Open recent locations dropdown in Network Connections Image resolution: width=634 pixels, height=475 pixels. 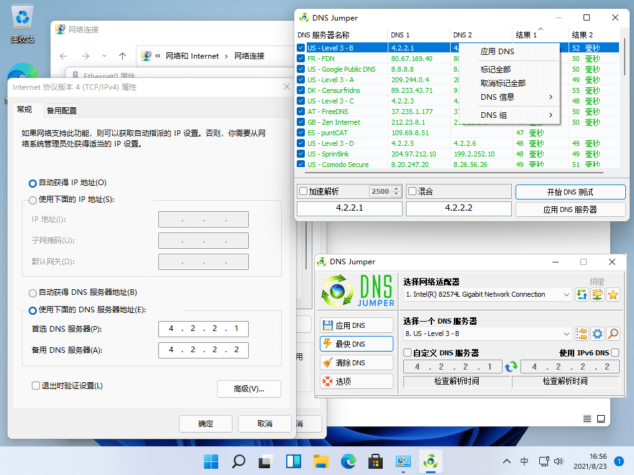coord(104,55)
